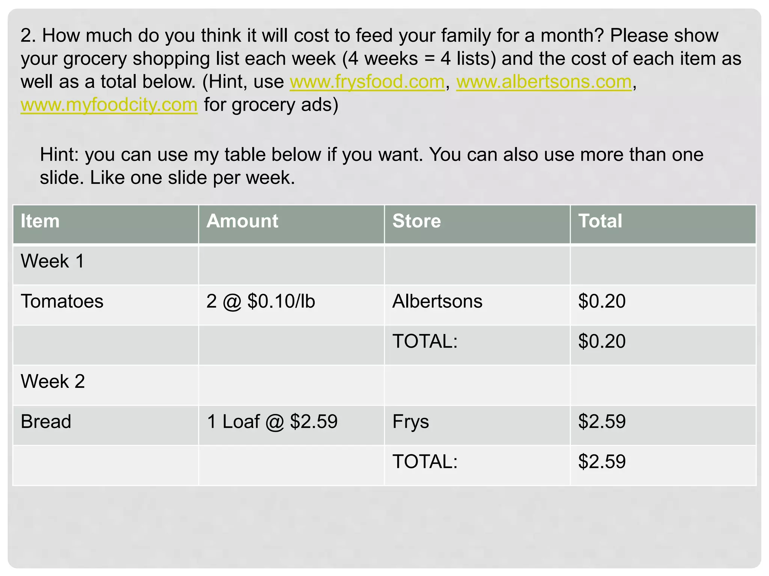Click the Item column header
769x576 pixels.
point(40,221)
